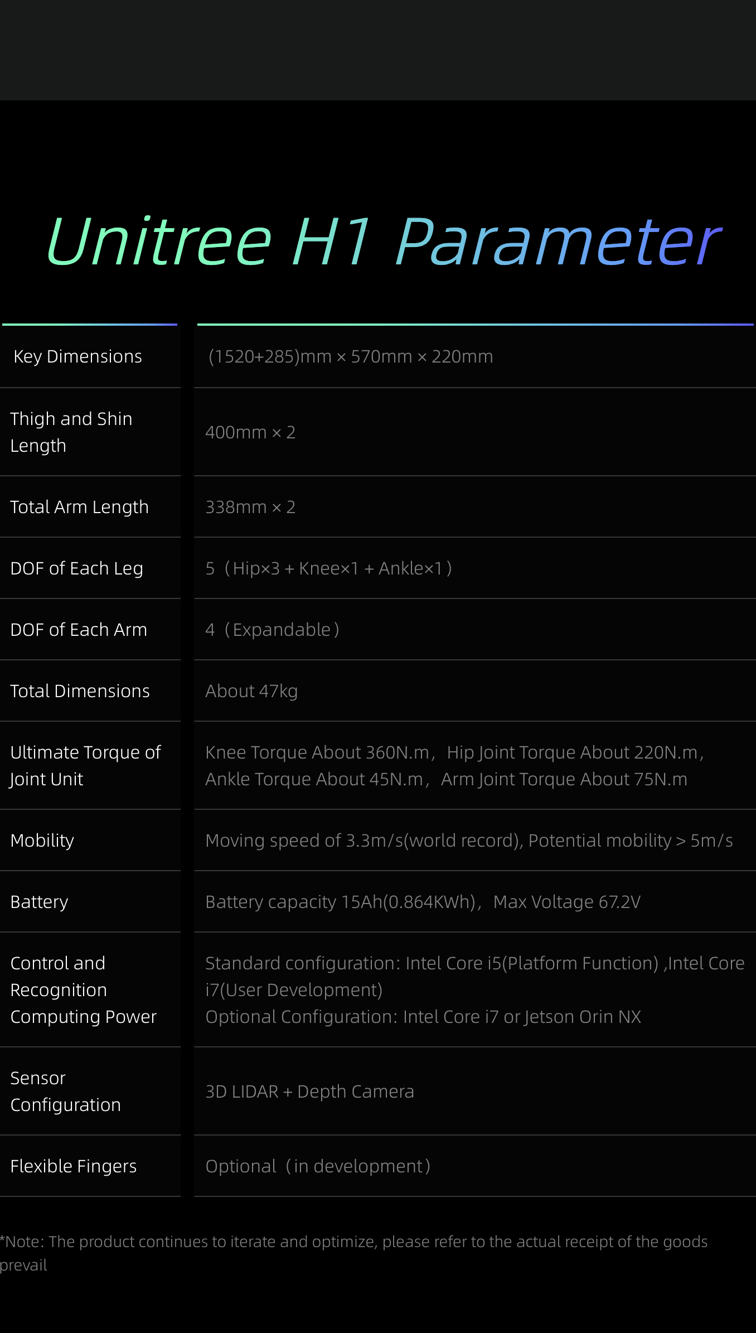Image resolution: width=756 pixels, height=1333 pixels.
Task: Click the 'Optional (in development)' value
Action: [x=318, y=1166]
